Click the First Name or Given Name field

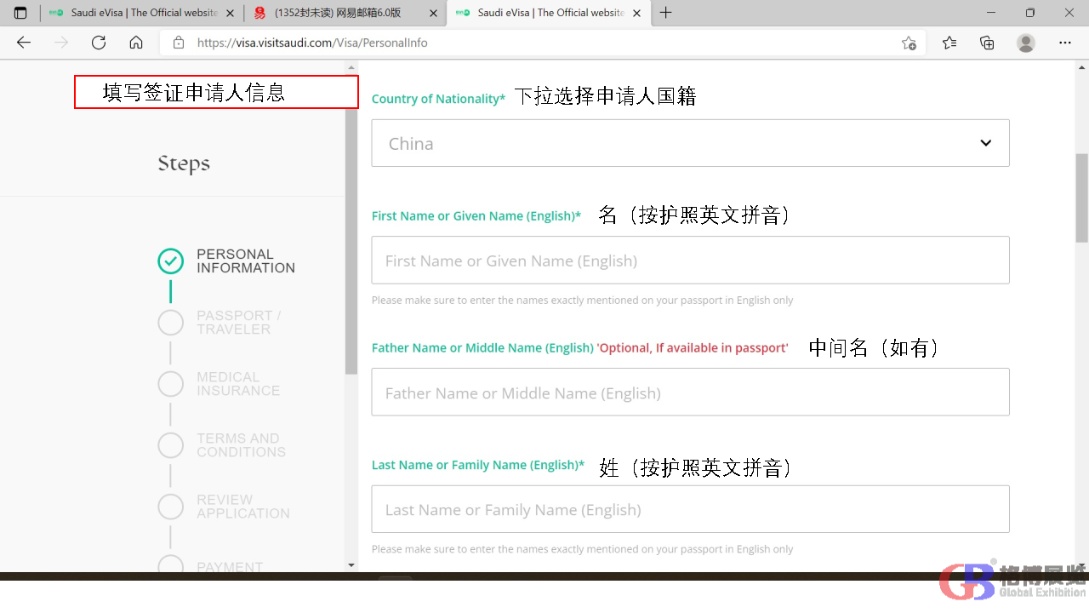click(690, 261)
